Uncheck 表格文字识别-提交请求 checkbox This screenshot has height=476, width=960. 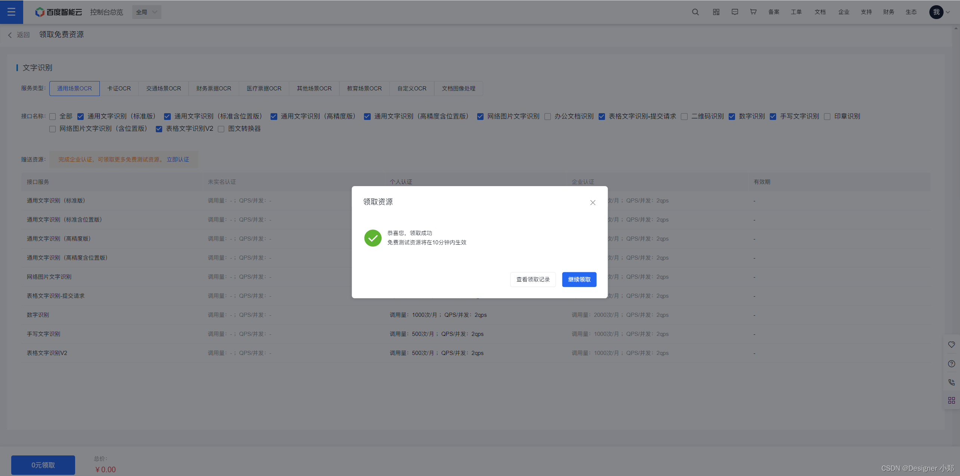602,117
